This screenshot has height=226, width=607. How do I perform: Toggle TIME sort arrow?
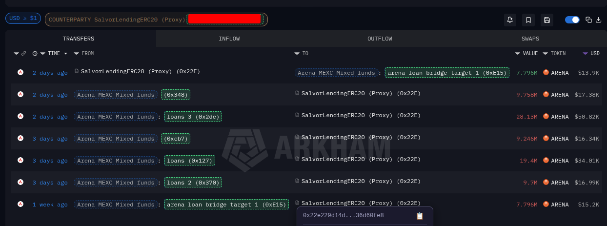[x=65, y=53]
